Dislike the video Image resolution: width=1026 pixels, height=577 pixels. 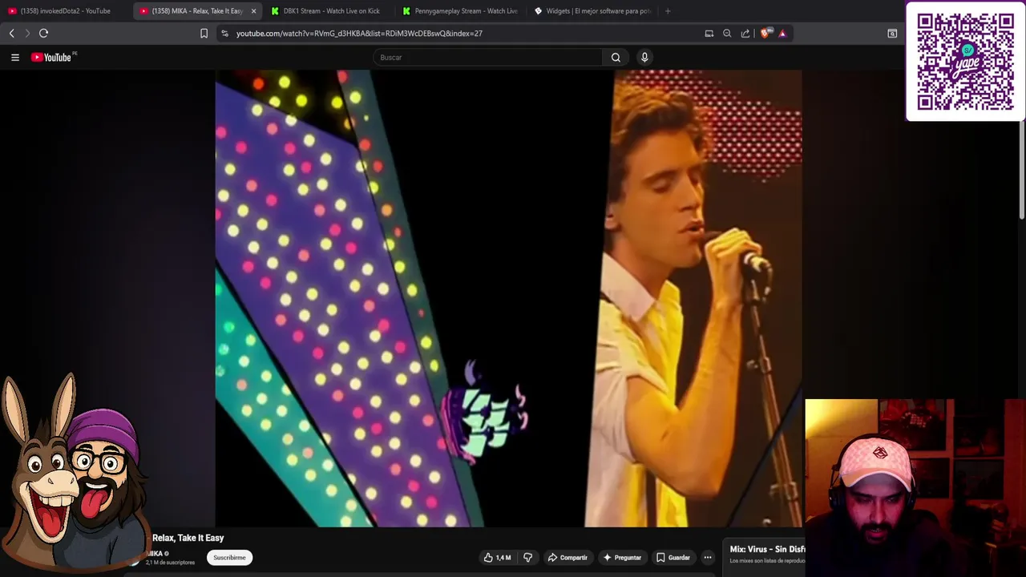coord(527,557)
